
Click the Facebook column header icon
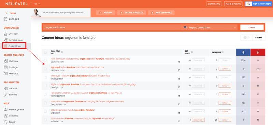tap(243, 52)
